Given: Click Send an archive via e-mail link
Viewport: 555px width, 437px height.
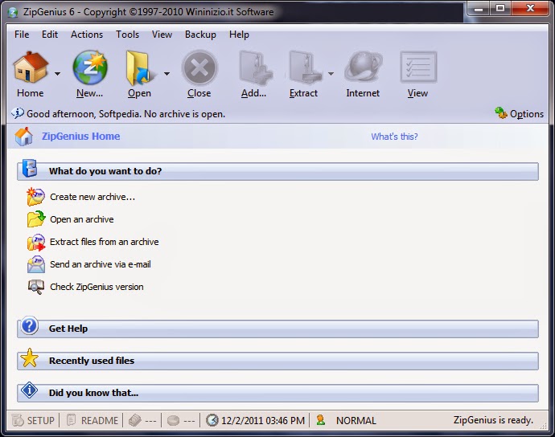Looking at the screenshot, I should click(101, 264).
